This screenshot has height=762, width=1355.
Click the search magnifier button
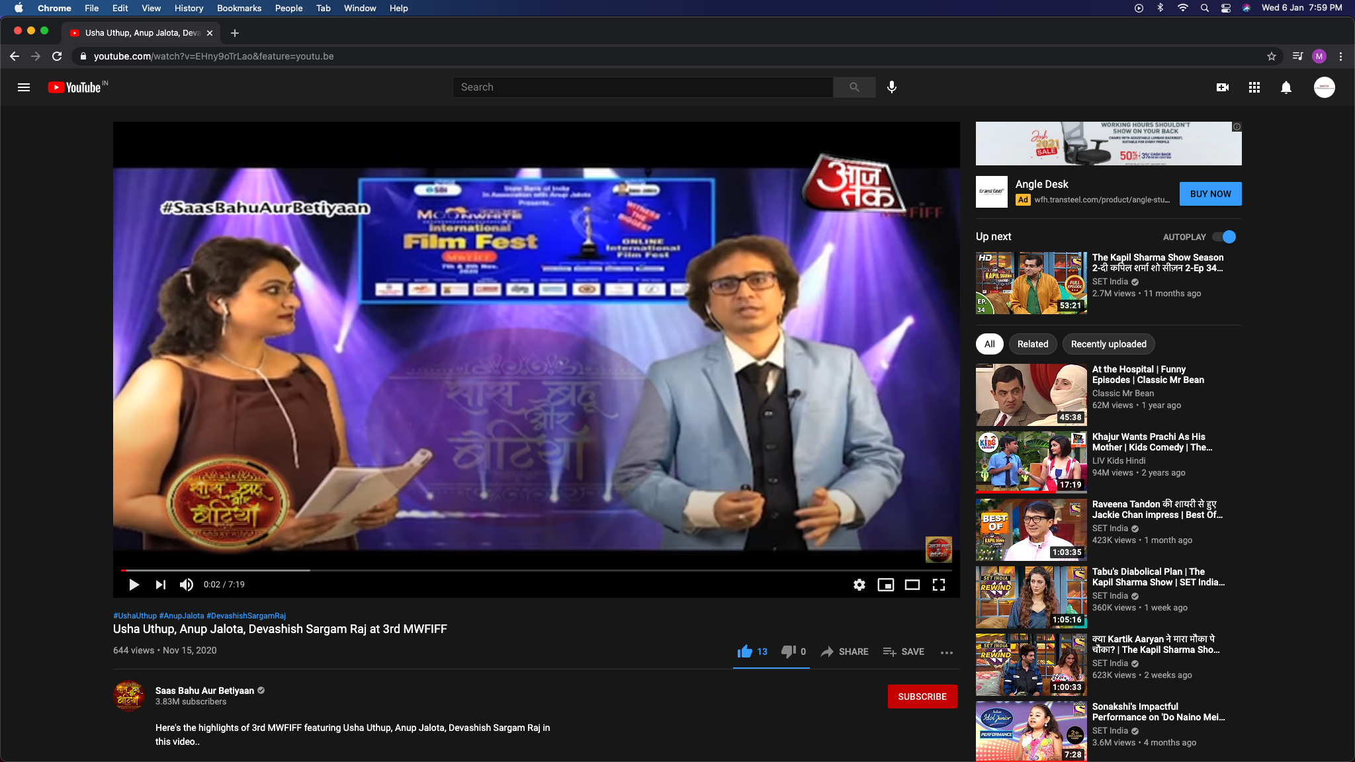click(x=854, y=87)
